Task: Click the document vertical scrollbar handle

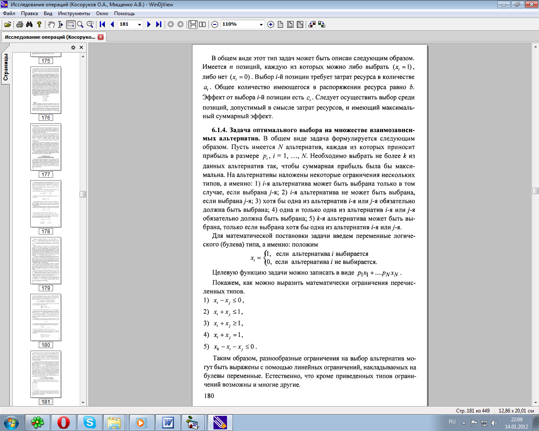Action: (x=535, y=191)
